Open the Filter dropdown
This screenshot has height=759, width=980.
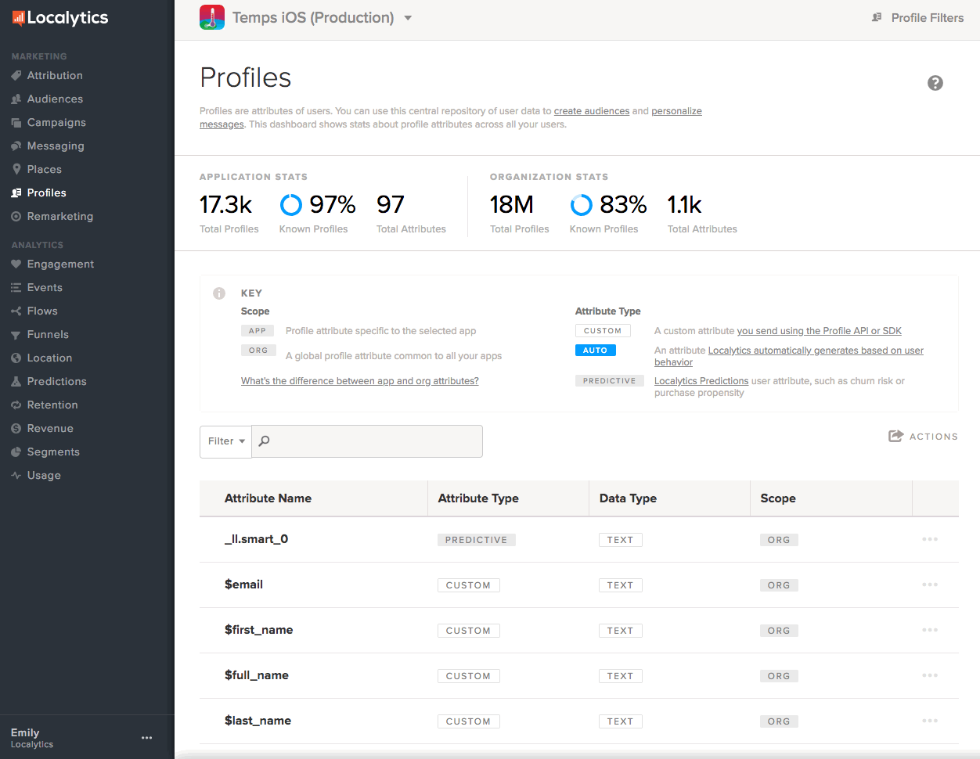click(225, 441)
